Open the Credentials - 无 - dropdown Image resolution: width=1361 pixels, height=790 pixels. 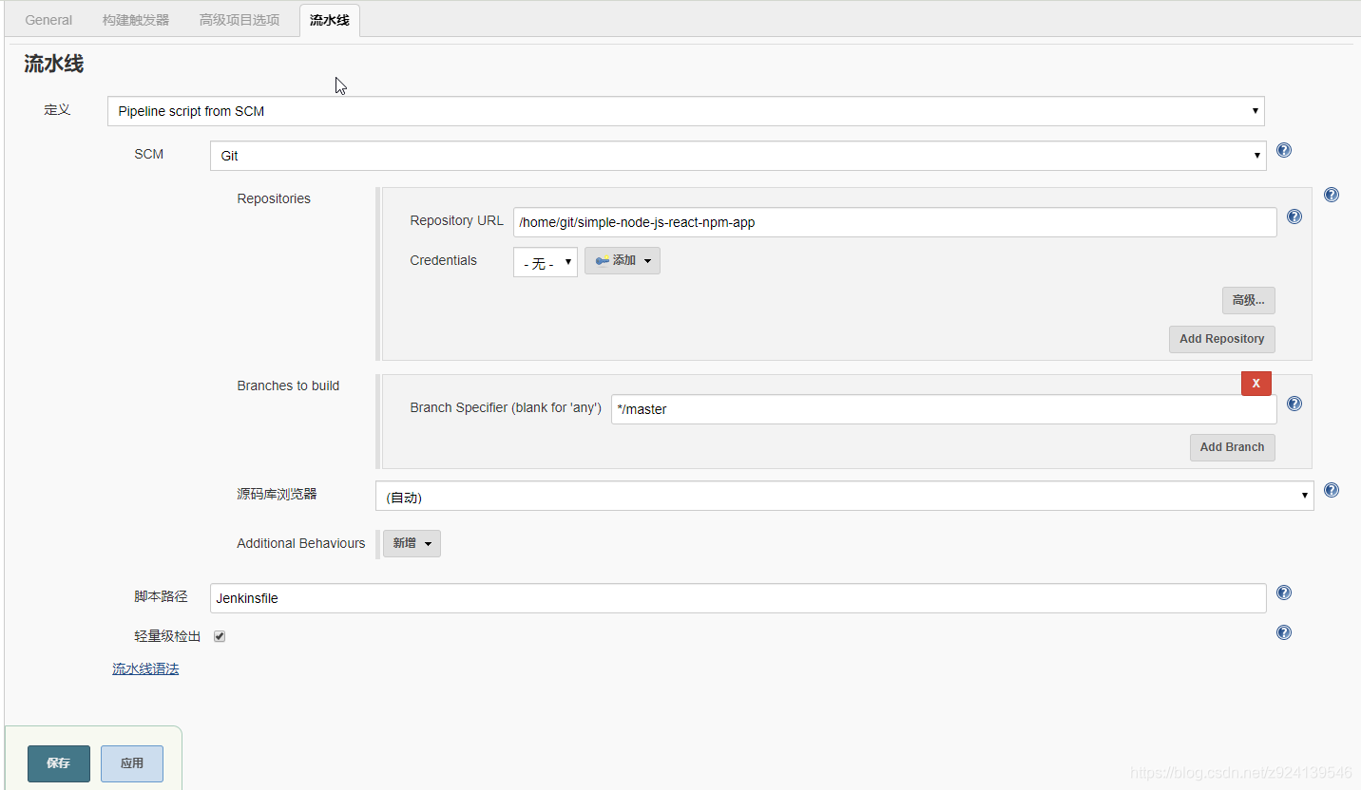pyautogui.click(x=546, y=263)
